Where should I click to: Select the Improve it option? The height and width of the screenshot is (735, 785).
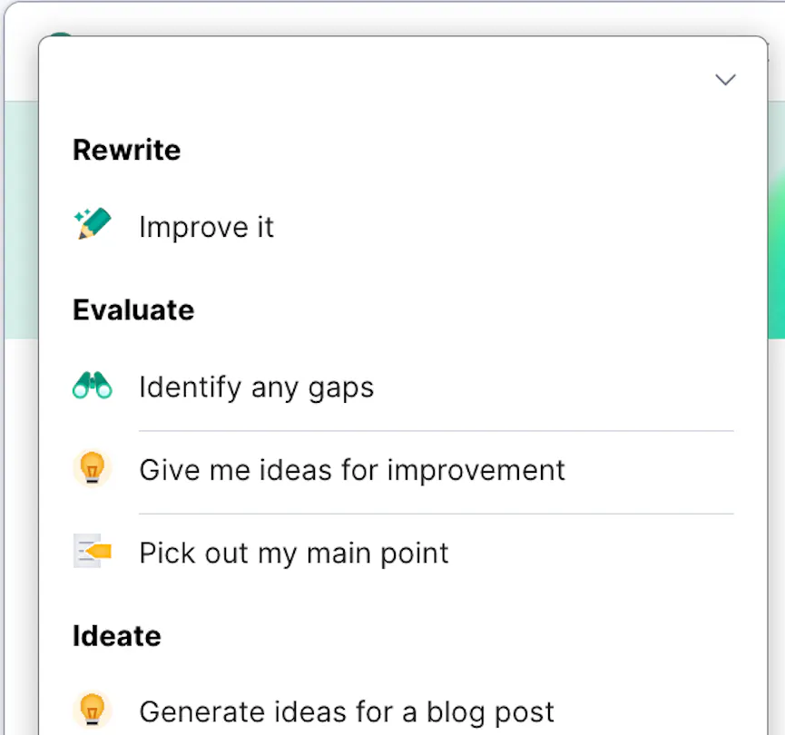tap(206, 227)
